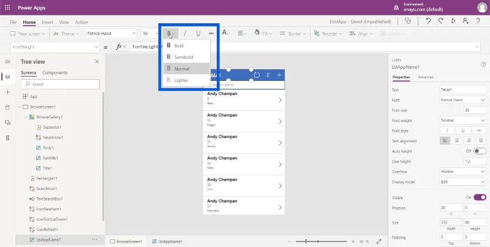Select the Tree view layers icon

(7, 77)
